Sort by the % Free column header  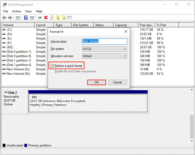(x=167, y=25)
